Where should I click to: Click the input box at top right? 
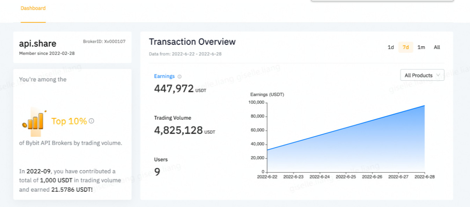[x=382, y=1]
